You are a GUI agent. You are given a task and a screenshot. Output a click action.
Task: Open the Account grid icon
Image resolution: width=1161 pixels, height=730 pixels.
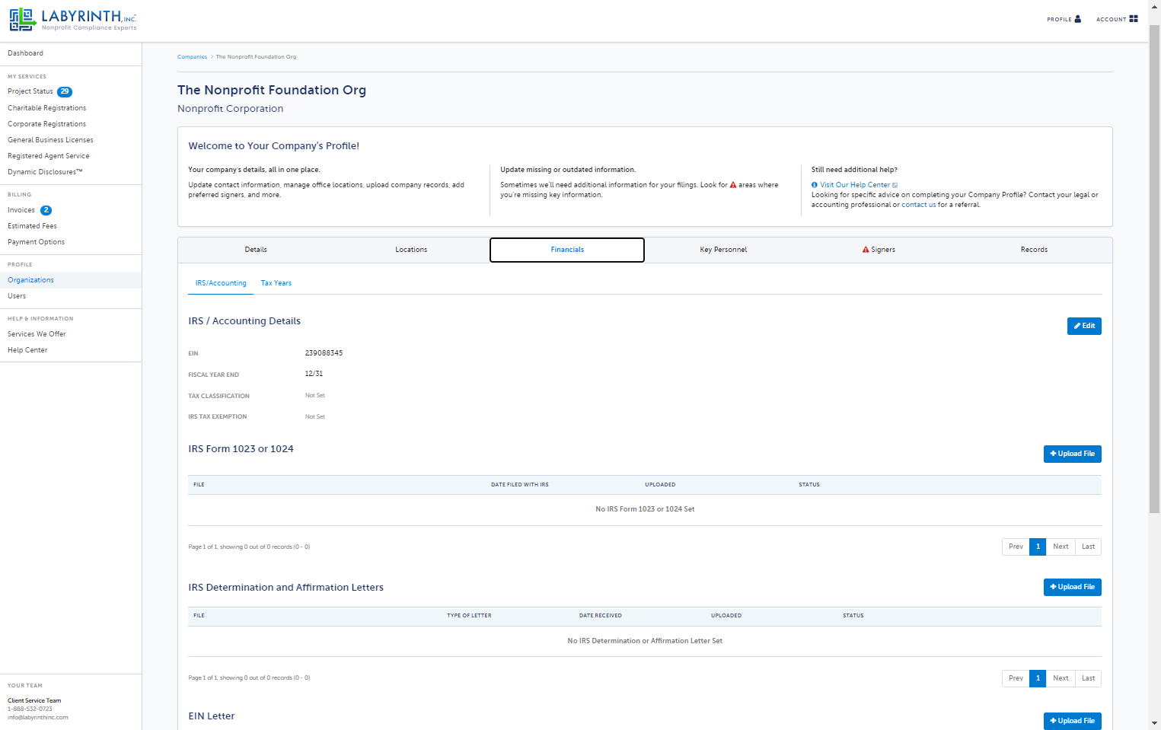coord(1134,19)
